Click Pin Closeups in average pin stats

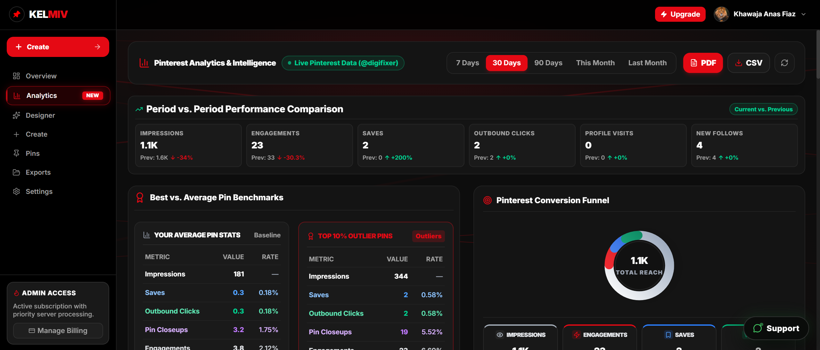(166, 330)
